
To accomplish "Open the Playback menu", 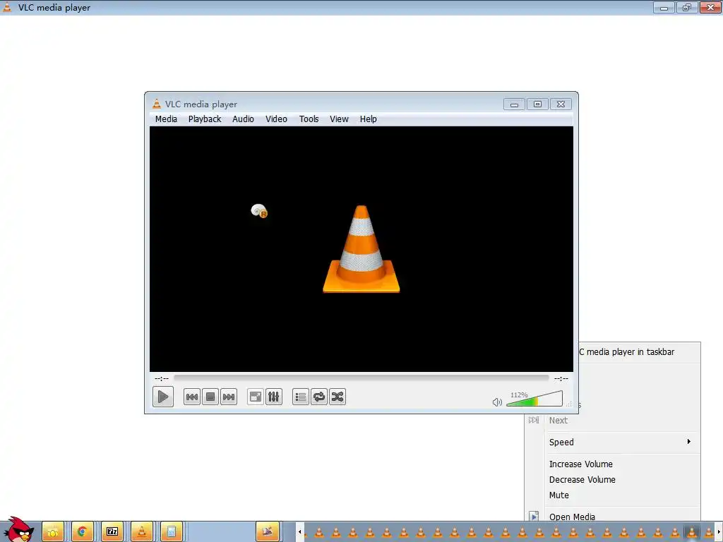I will 205,119.
